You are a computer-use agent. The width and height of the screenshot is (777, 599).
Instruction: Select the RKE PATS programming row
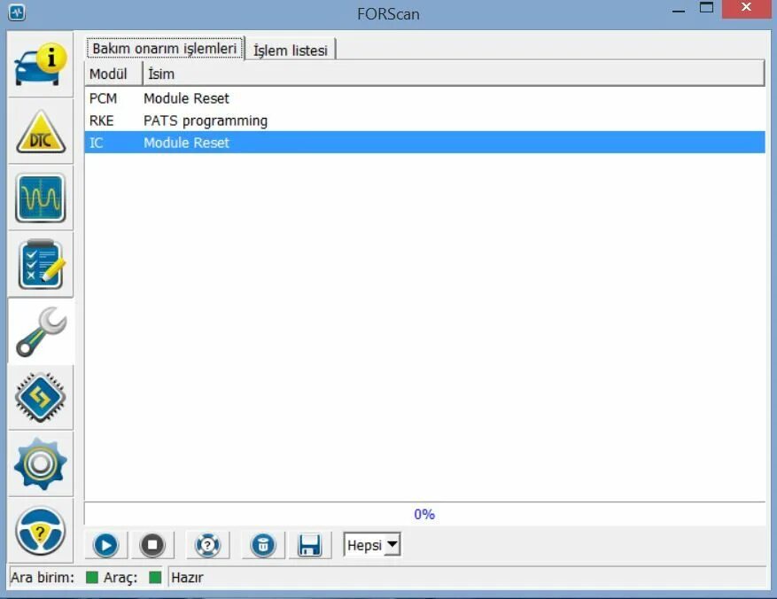424,121
